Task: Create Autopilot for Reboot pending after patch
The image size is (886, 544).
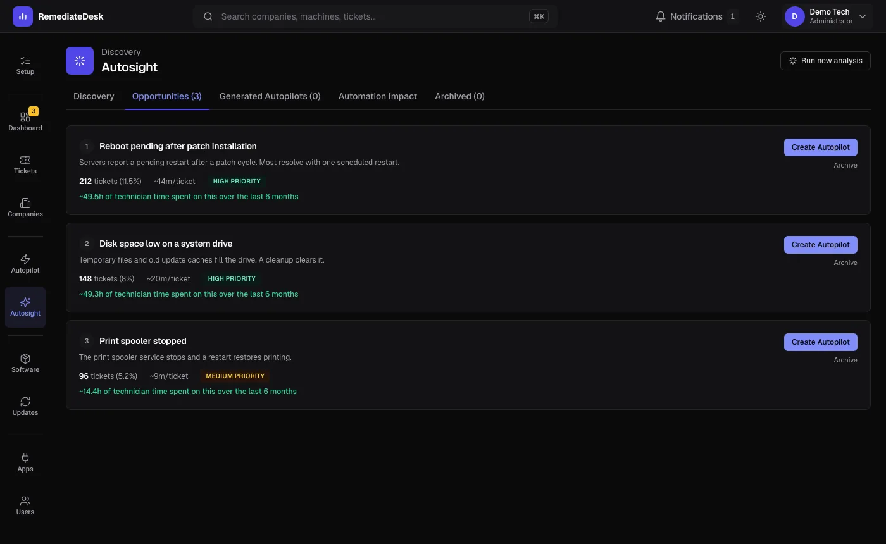Action: click(x=821, y=147)
